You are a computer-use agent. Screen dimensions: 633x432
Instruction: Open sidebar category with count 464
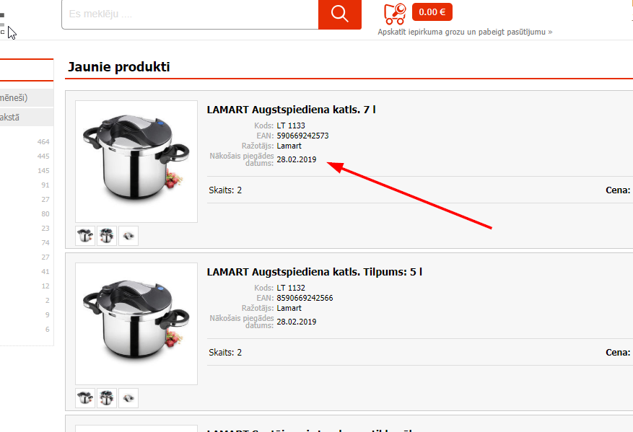(27, 142)
